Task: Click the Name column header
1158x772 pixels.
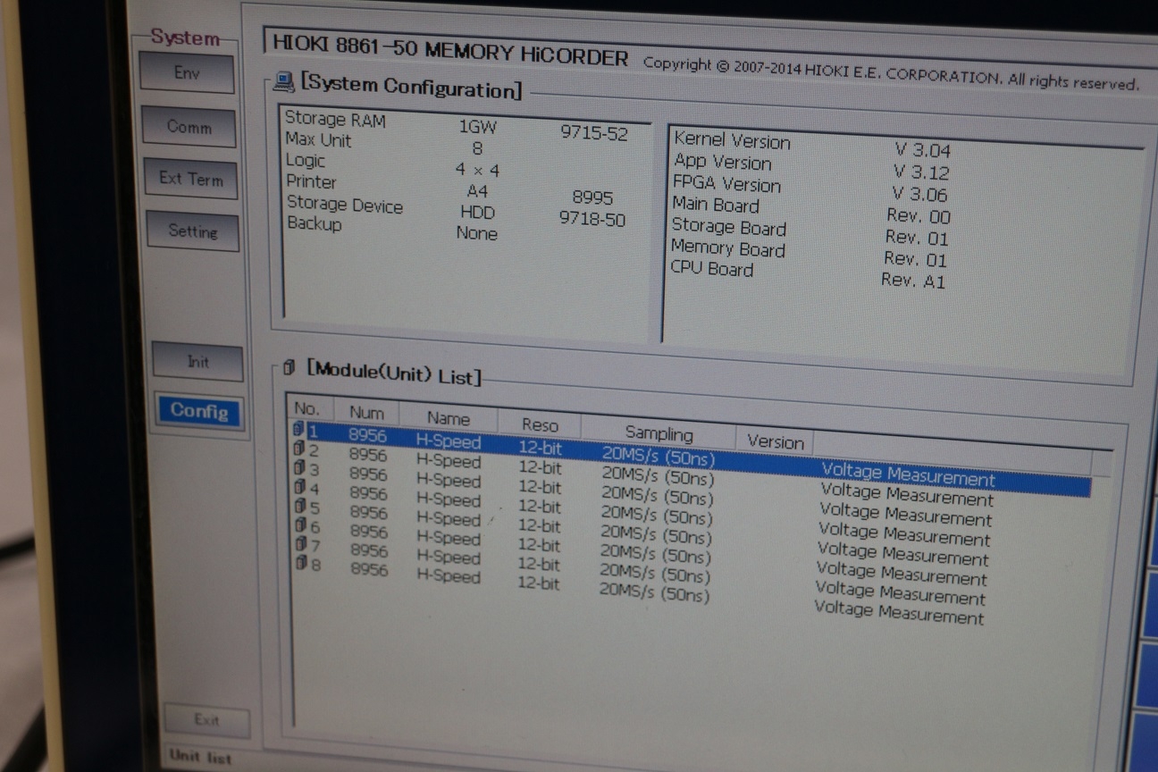Action: [448, 418]
